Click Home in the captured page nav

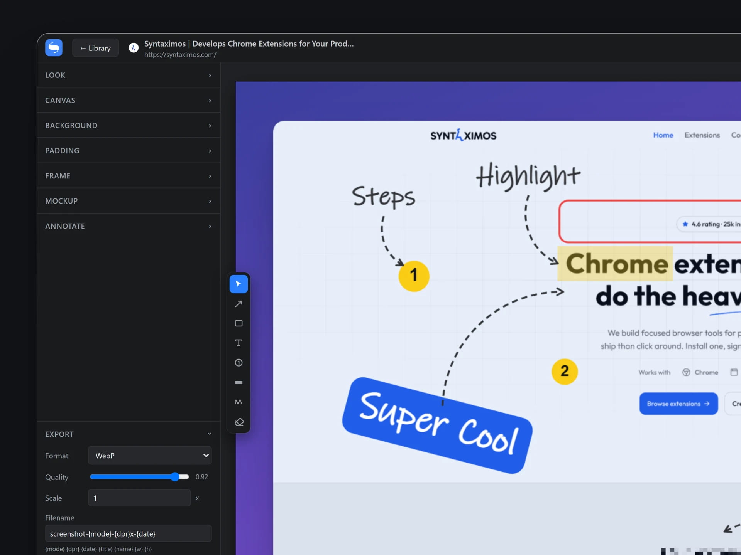click(x=663, y=135)
